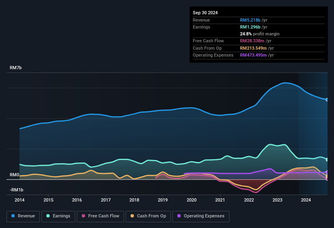Click the blue Revenue legend dot

click(x=13, y=216)
